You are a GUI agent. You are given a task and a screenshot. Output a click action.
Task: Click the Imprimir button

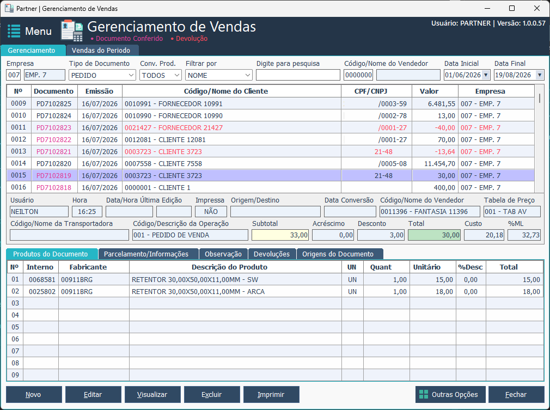(271, 395)
